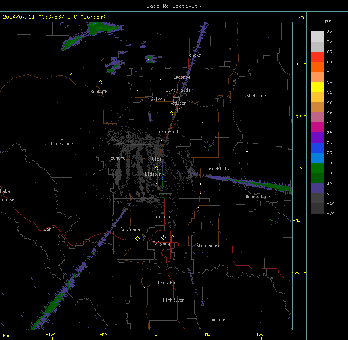Click the asterisk marker east of Innisfail
Image resolution: width=348 pixels, height=340 pixels.
pos(203,122)
